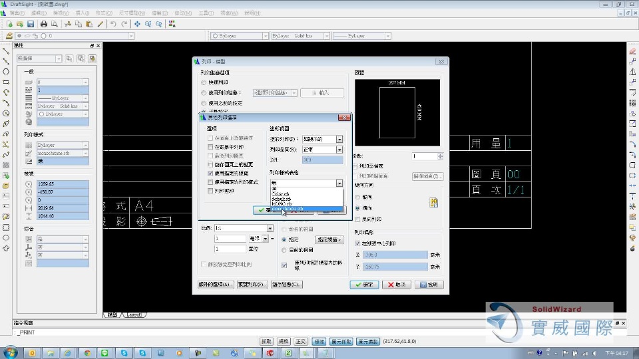Viewport: 639px width, 359px height.
Task: Enable the inverse print checkbox (反向列印)
Action: click(x=357, y=219)
